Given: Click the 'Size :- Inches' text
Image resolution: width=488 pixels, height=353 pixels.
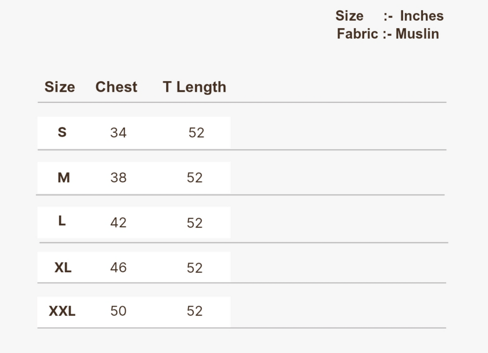Looking at the screenshot, I should click(x=389, y=16).
